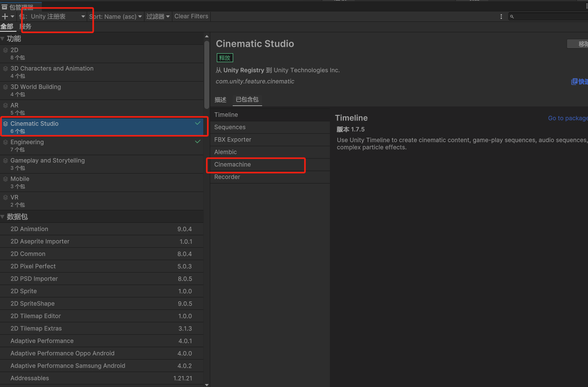Screen dimensions: 588x387
Task: Switch to the 服务 tab
Action: coord(25,26)
